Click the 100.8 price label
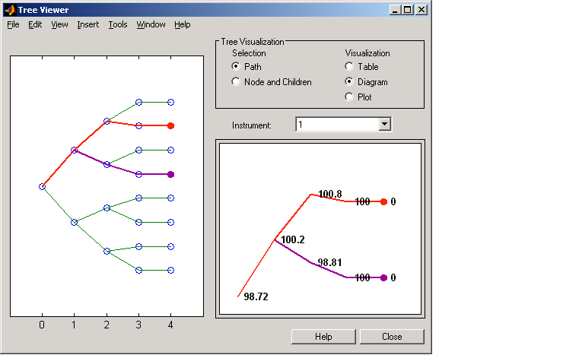Image resolution: width=563 pixels, height=355 pixels. pos(330,194)
